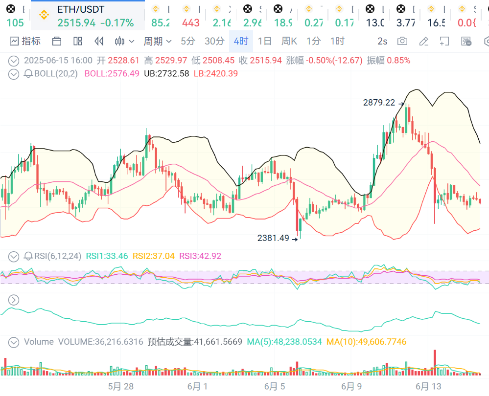Viewport: 489px width, 396px height.
Task: Click the RSI1:33.46 value
Action: (x=107, y=256)
